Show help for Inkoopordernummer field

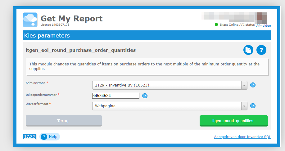[x=145, y=96]
